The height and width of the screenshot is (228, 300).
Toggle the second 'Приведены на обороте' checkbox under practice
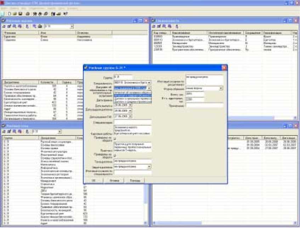pos(115,156)
